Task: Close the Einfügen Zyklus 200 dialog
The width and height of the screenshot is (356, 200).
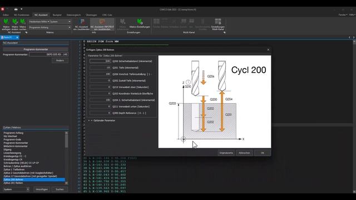Action: (268, 50)
